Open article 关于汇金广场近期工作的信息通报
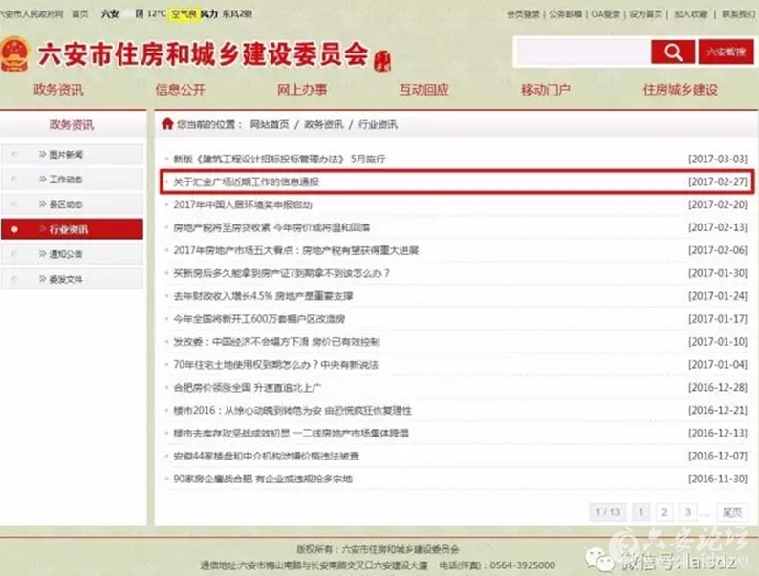 click(247, 181)
